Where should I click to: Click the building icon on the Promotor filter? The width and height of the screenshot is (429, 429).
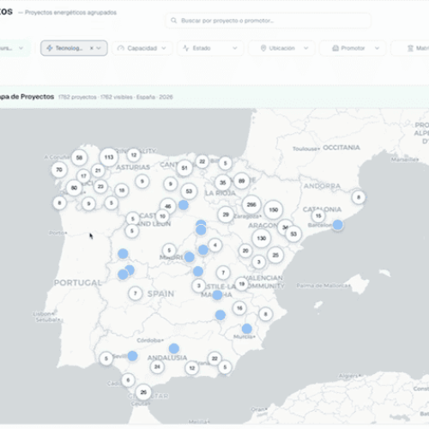point(335,48)
